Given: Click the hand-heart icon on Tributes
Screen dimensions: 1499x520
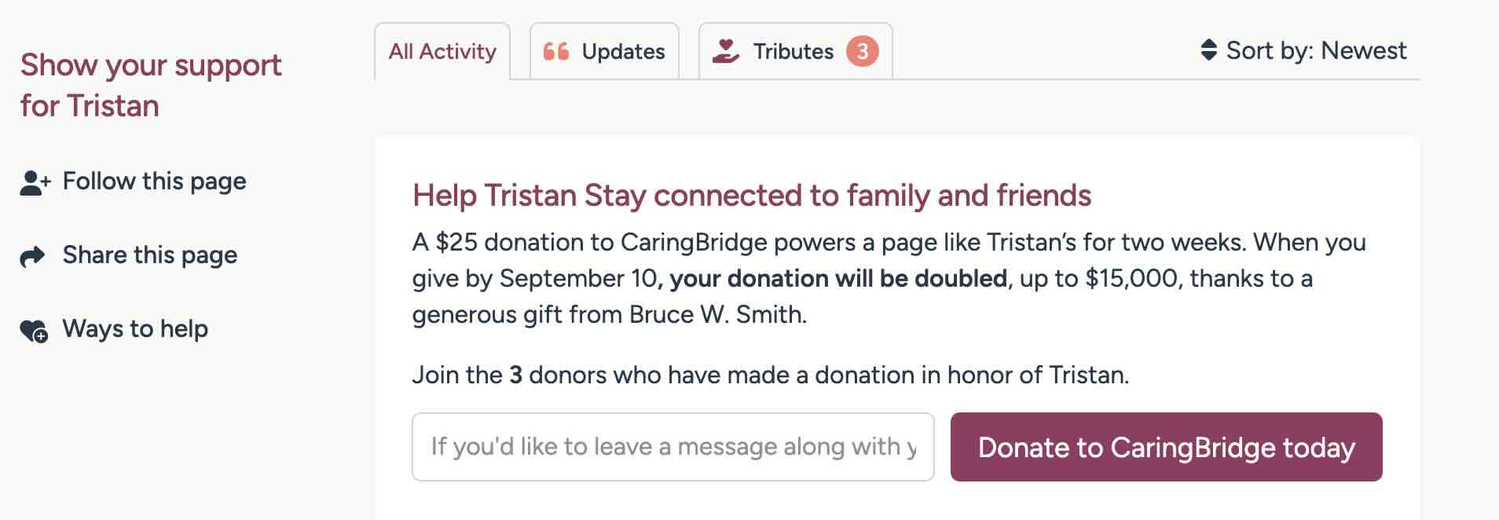Looking at the screenshot, I should coord(725,52).
